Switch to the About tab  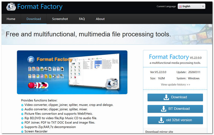coord(100,19)
